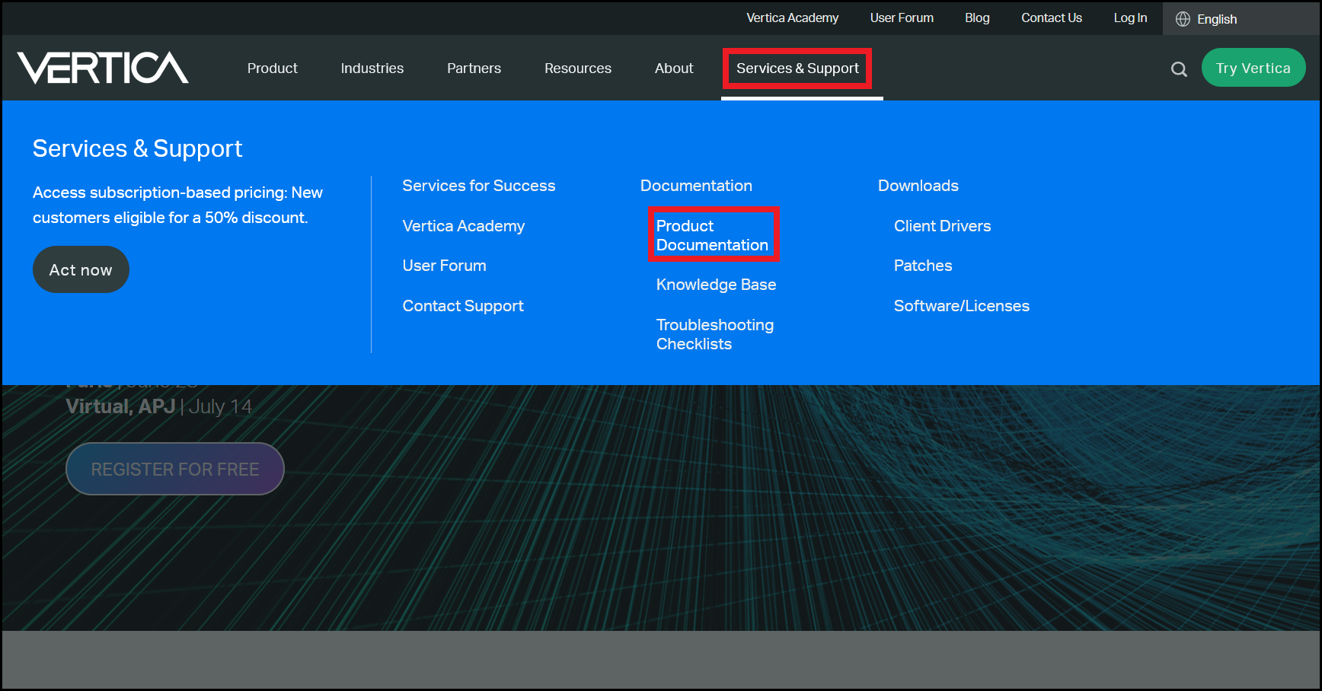1322x691 pixels.
Task: Click the globe language icon
Action: pos(1183,19)
